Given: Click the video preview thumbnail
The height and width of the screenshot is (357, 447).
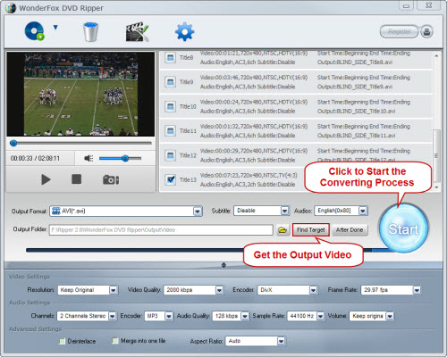Looking at the screenshot, I should click(80, 95).
